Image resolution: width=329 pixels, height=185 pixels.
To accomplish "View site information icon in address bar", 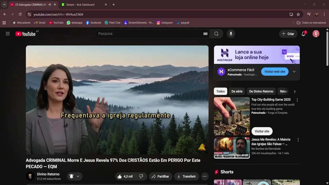I will 29,14.
